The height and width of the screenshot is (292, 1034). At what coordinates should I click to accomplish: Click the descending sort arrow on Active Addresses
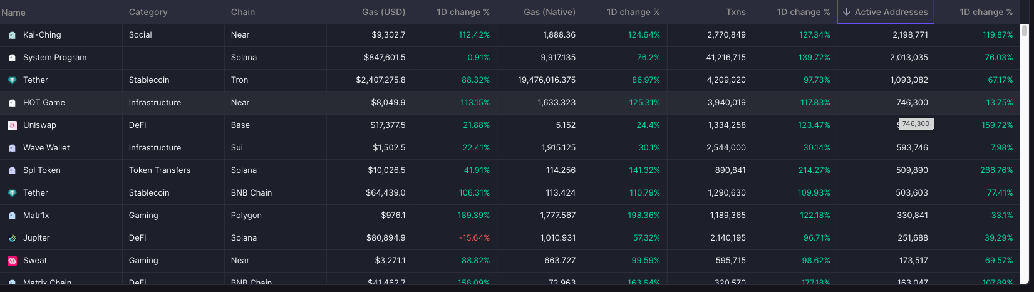847,12
